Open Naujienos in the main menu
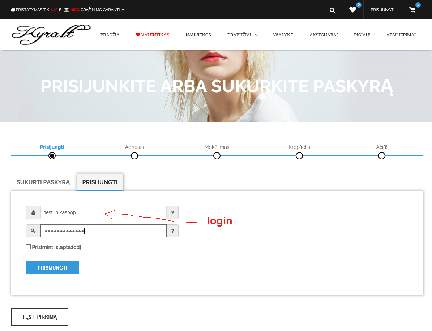This screenshot has width=432, height=331. [x=198, y=35]
